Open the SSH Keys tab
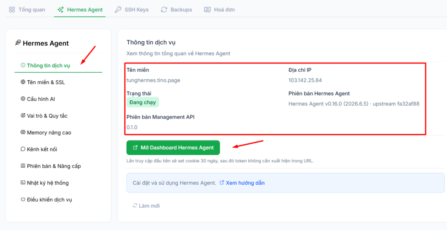This screenshot has width=447, height=230. [x=131, y=10]
